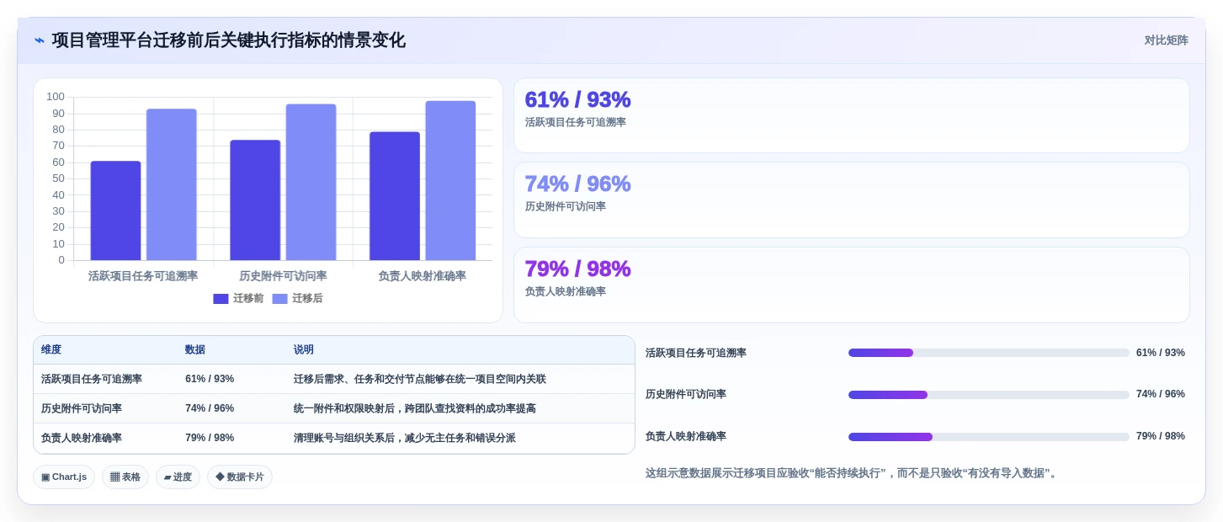Click the 对比矩阵 label in the header
Viewport: 1223px width, 522px height.
point(1166,40)
